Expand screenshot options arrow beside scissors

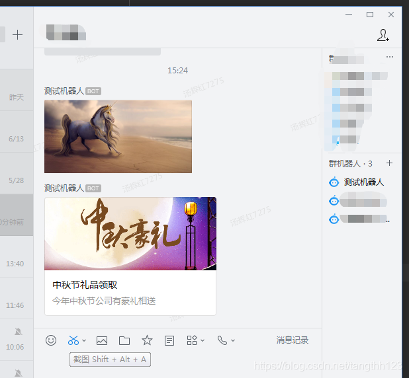[x=84, y=340]
